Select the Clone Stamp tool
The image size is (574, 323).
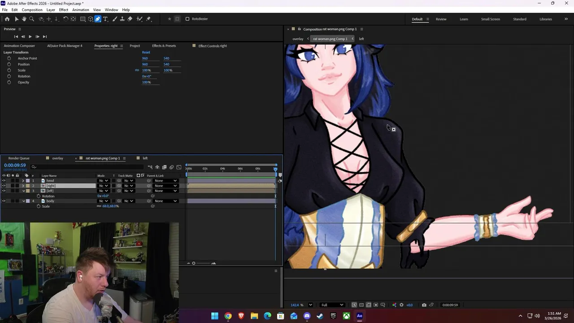click(x=122, y=19)
